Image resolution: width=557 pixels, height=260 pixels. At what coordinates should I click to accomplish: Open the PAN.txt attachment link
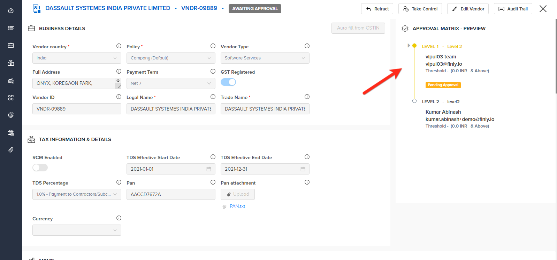pyautogui.click(x=237, y=206)
